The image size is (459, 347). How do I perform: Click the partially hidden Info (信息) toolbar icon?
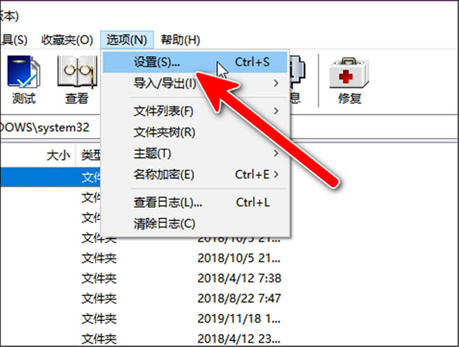(297, 80)
